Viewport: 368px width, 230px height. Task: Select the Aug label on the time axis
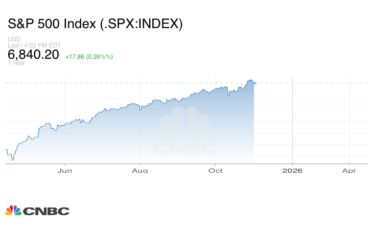[x=140, y=170]
